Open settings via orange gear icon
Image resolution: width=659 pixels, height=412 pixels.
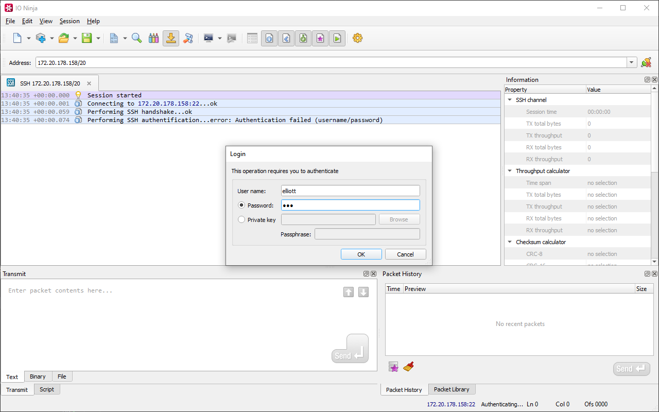click(x=358, y=38)
